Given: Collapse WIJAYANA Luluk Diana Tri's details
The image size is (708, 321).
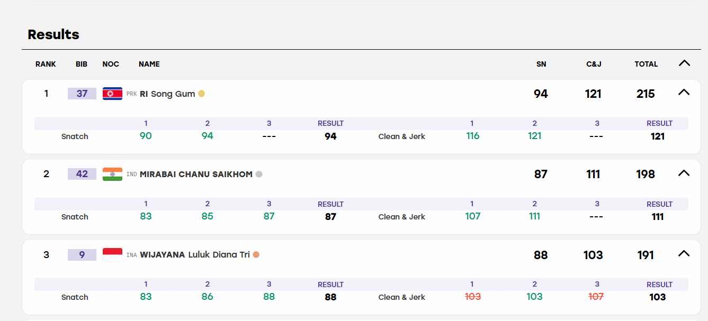Looking at the screenshot, I should (684, 254).
